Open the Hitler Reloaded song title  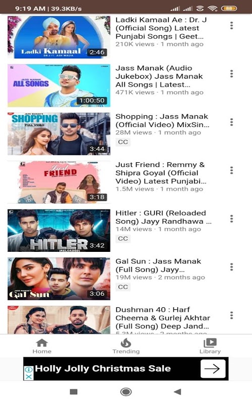pyautogui.click(x=163, y=217)
